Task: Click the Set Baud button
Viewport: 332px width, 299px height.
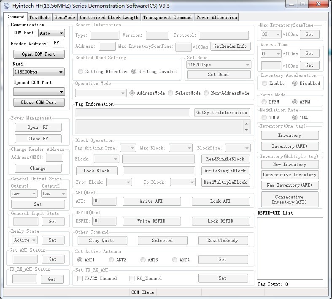Action: 219,75
